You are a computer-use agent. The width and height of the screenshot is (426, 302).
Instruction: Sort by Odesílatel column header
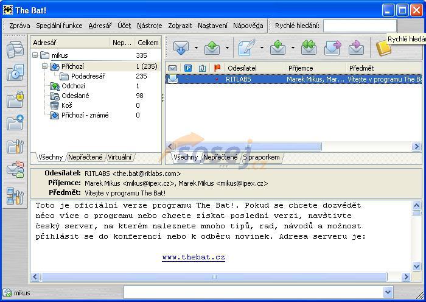tap(254, 68)
